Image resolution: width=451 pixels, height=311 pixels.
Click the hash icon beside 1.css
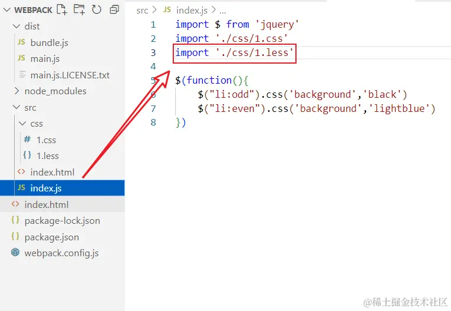tap(27, 140)
